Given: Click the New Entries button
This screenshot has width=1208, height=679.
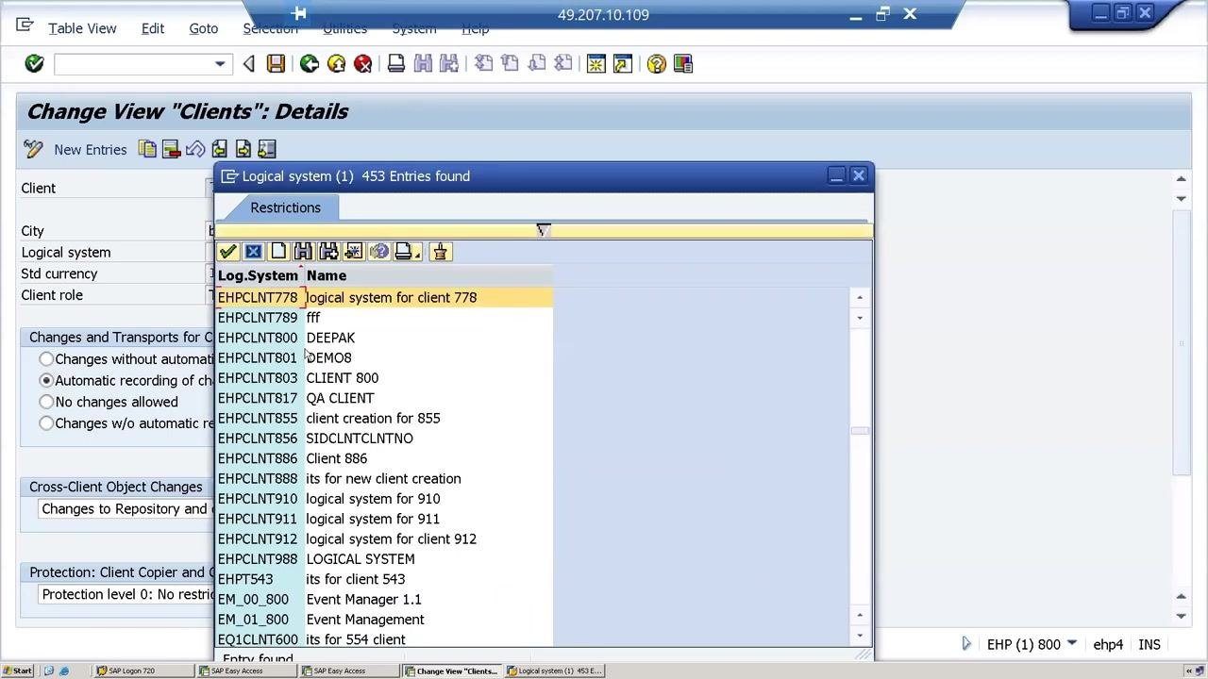Looking at the screenshot, I should (x=90, y=150).
